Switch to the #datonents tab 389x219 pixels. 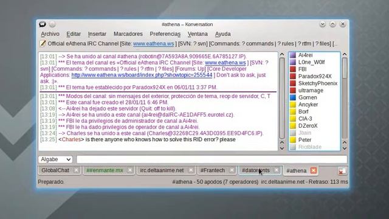click(x=255, y=170)
